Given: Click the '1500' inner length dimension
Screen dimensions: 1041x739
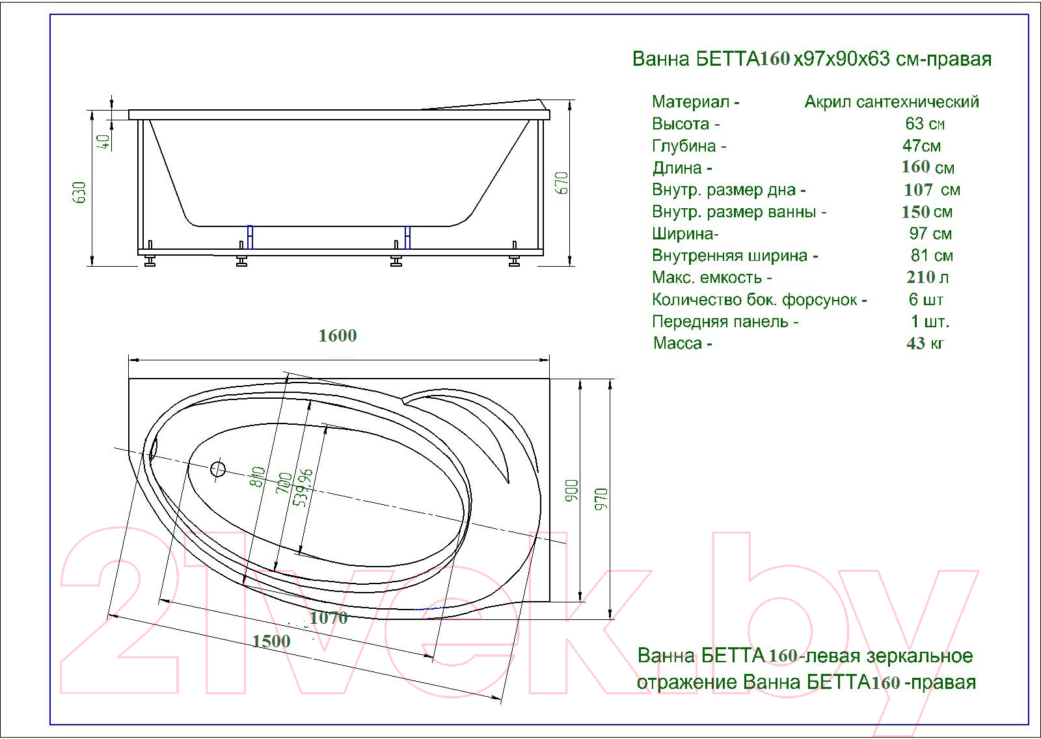Looking at the screenshot, I should click(271, 641).
